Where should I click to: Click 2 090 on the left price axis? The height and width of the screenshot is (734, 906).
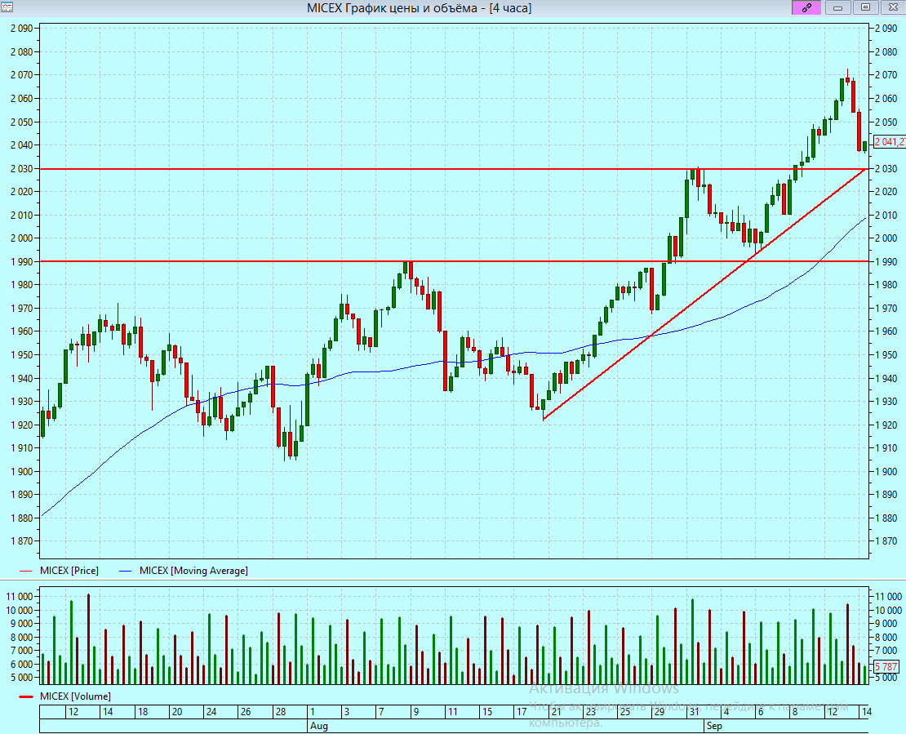(22, 29)
